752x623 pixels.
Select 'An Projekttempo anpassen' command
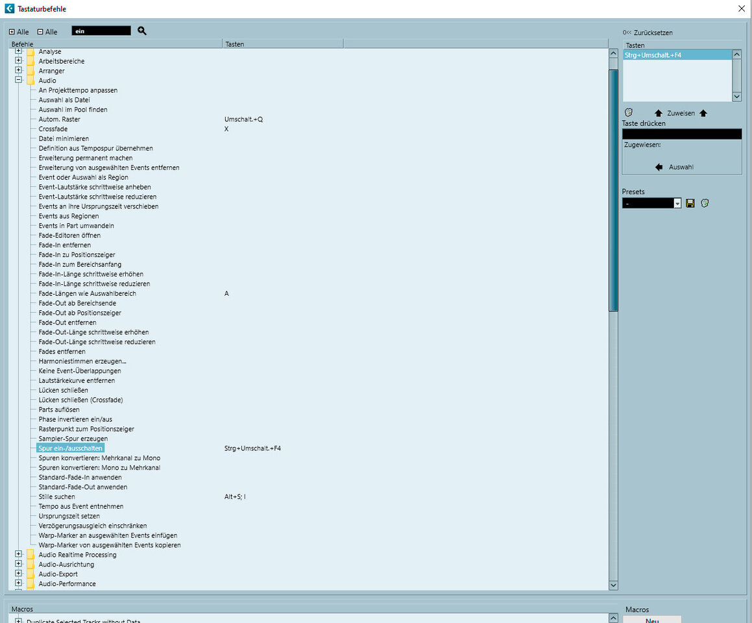tap(78, 90)
